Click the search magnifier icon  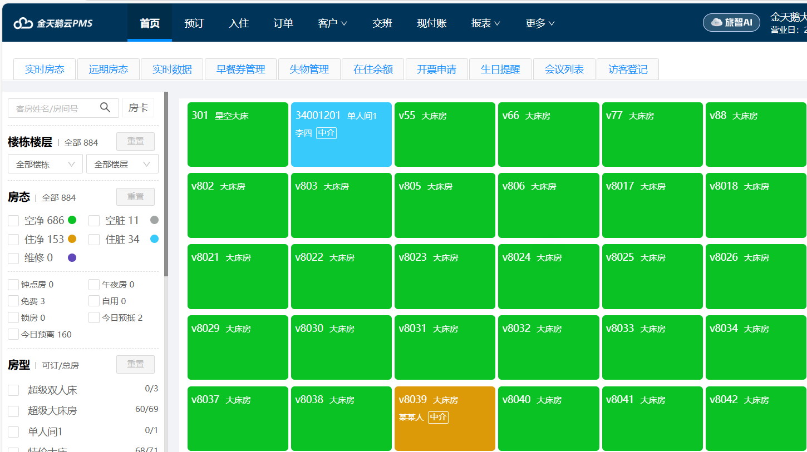tap(105, 108)
